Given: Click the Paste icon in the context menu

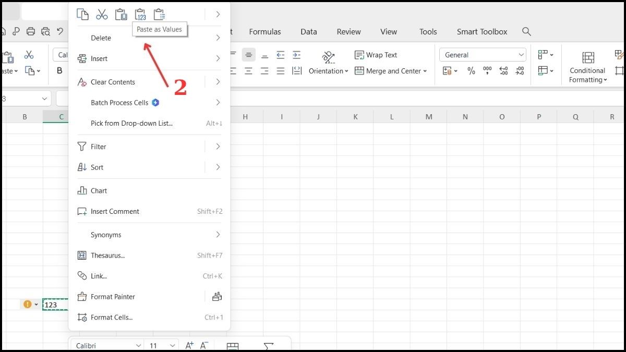Looking at the screenshot, I should (121, 14).
